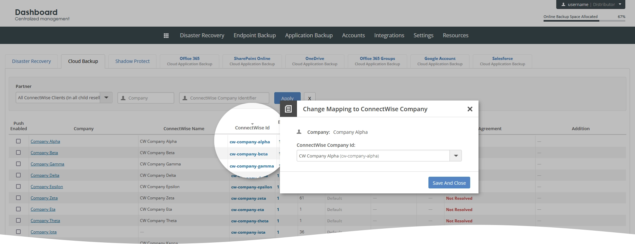This screenshot has height=244, width=635.
Task: Switch to the SharePoint Online tab
Action: [x=252, y=61]
